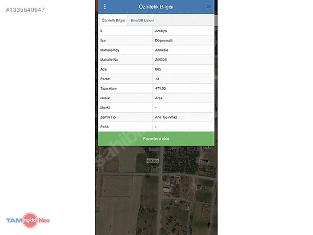The width and height of the screenshot is (313, 235).
Task: Open the Bina/BB Listesi tab
Action: click(142, 20)
